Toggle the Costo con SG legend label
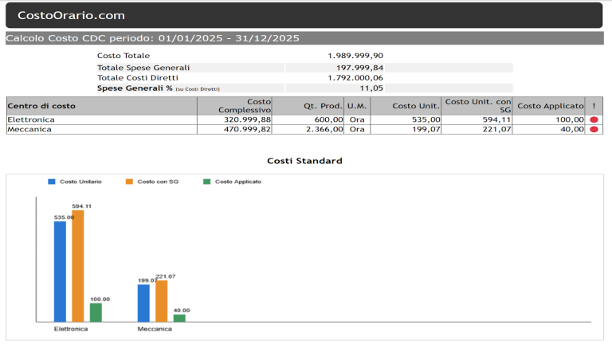This screenshot has height=344, width=612. click(158, 182)
